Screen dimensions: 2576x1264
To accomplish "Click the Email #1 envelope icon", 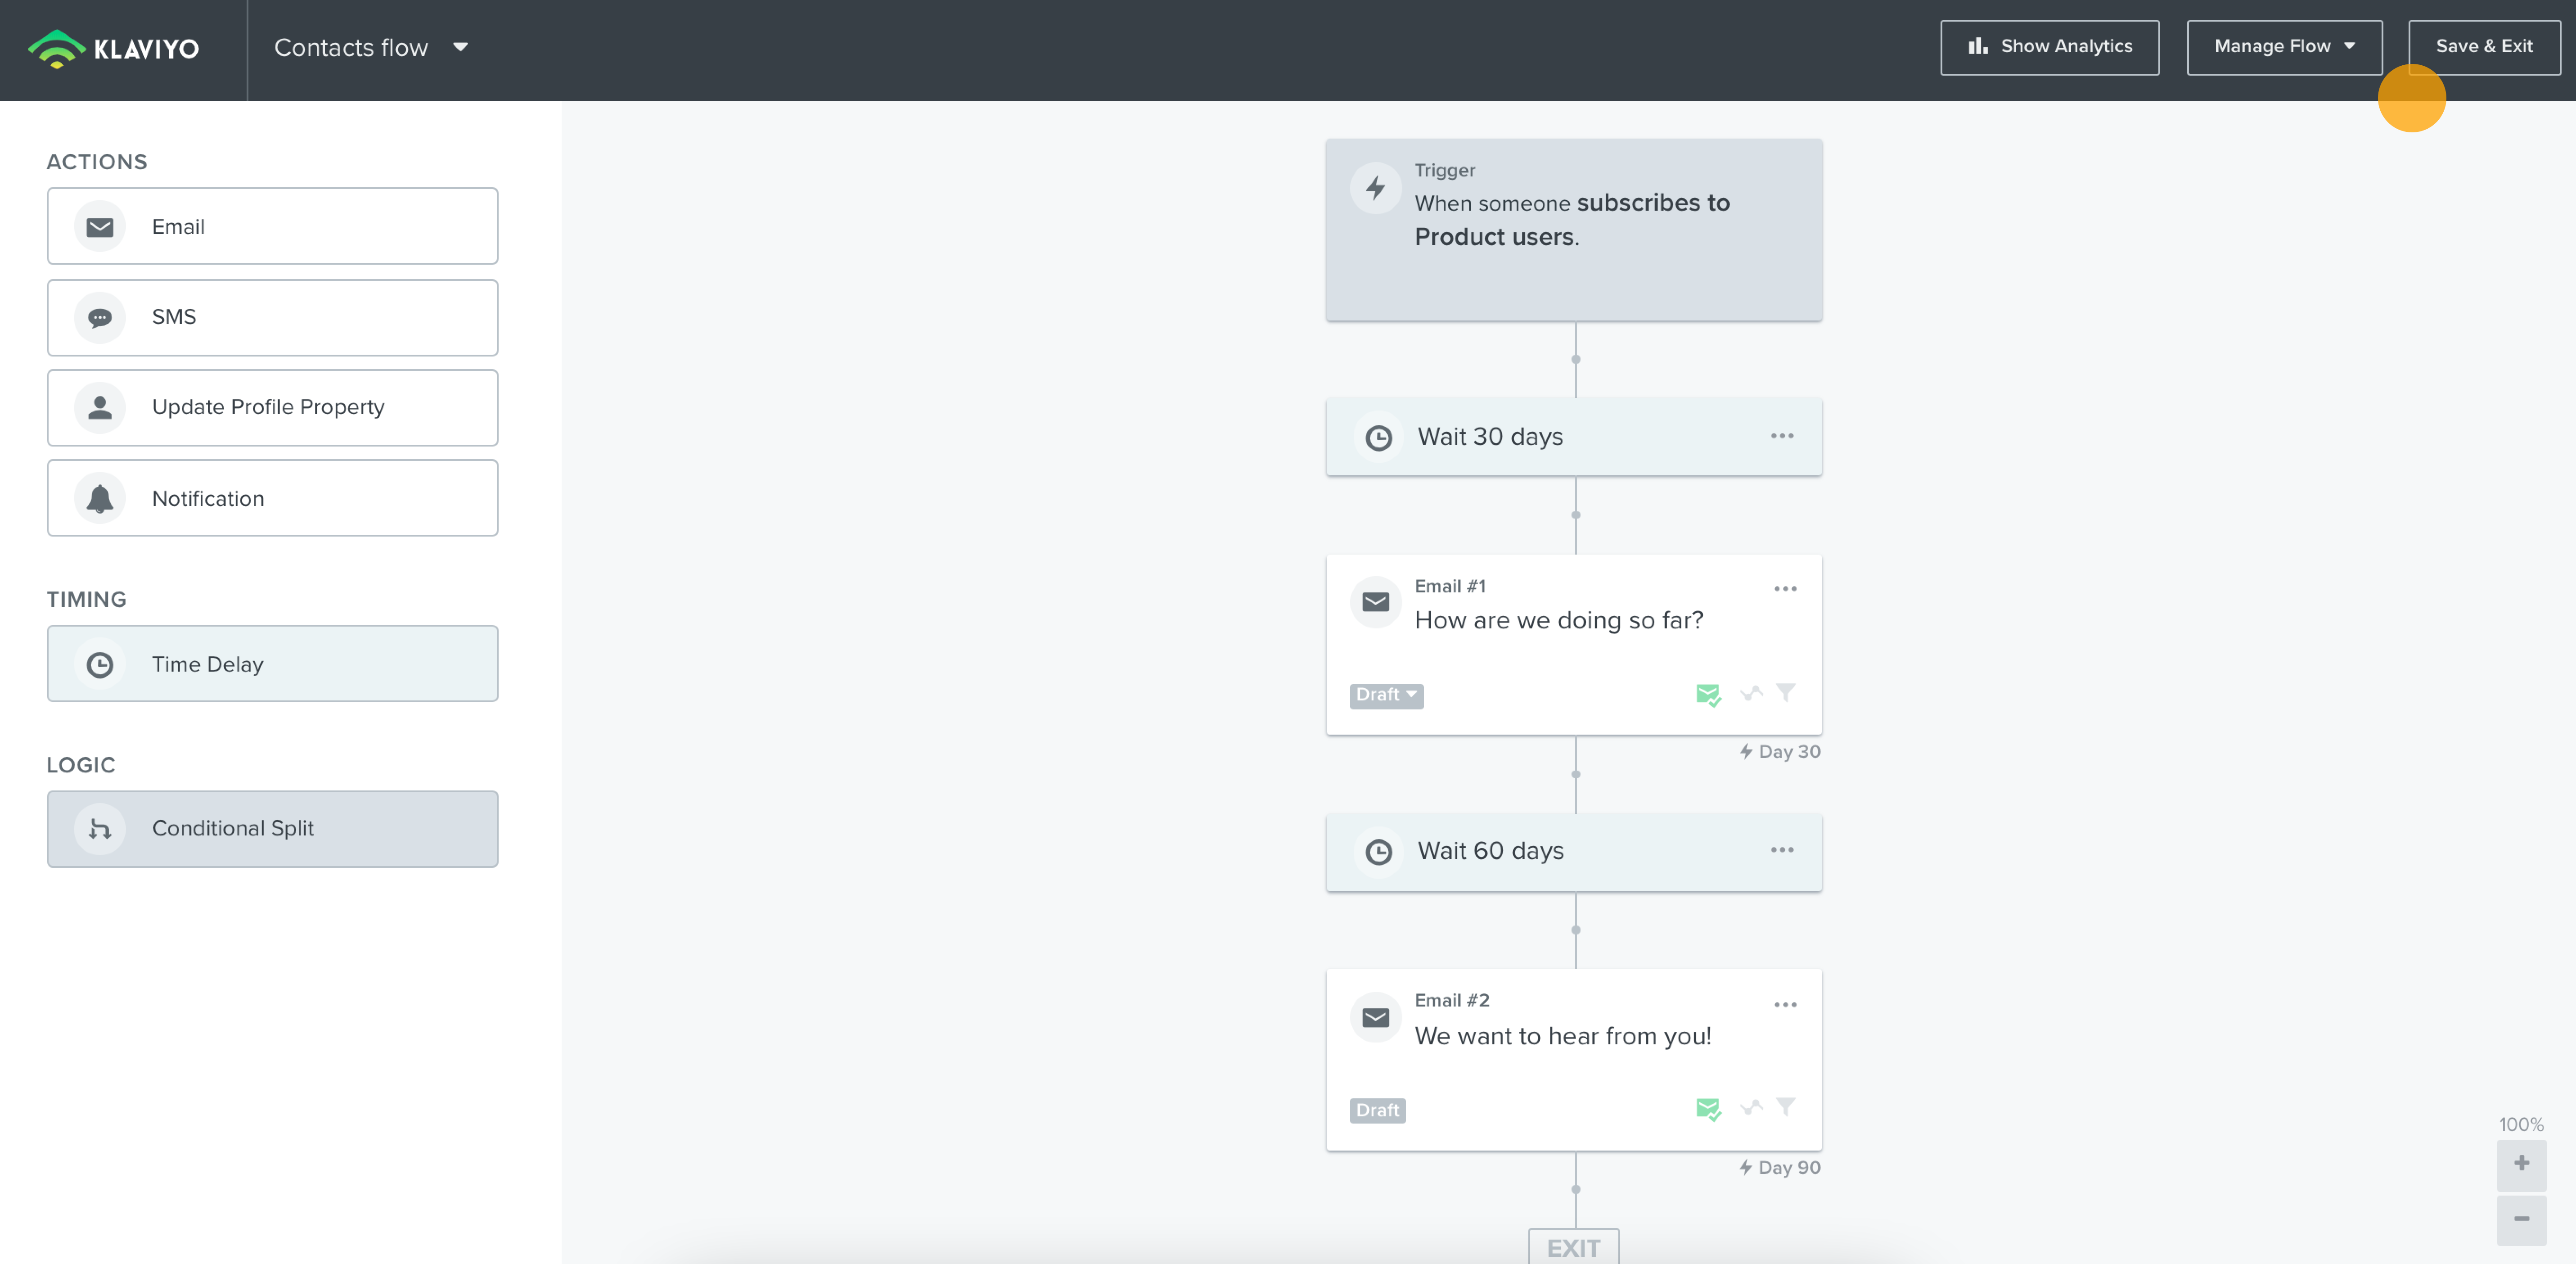I will click(x=1376, y=602).
